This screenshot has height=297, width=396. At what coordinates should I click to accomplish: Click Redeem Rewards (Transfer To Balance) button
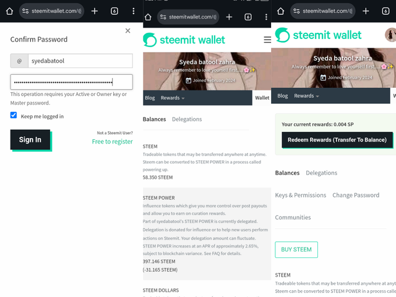337,140
